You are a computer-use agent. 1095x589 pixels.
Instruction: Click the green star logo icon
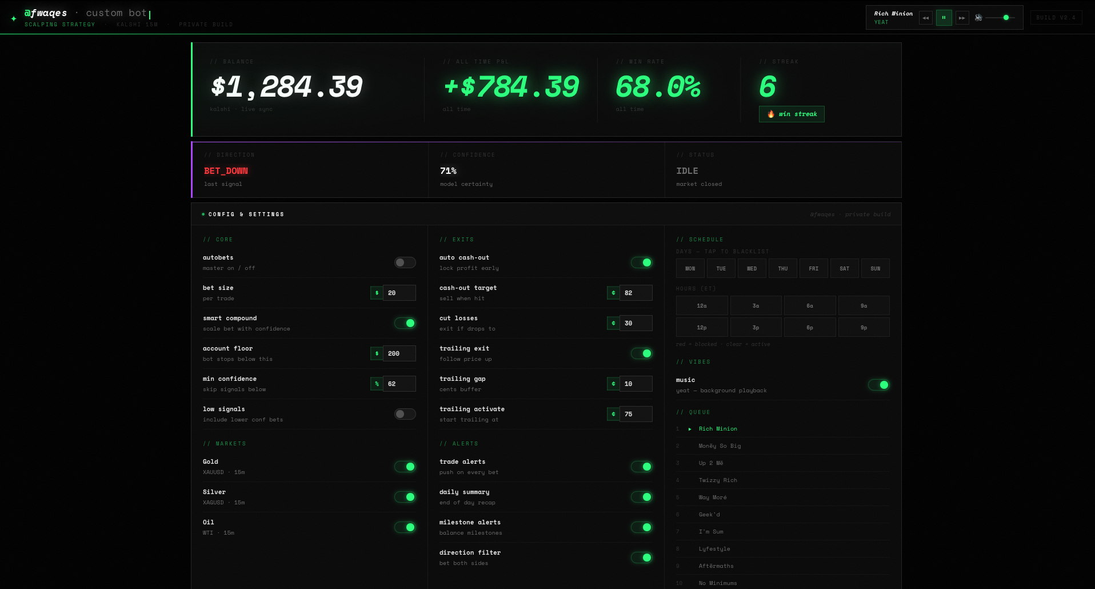pyautogui.click(x=14, y=18)
